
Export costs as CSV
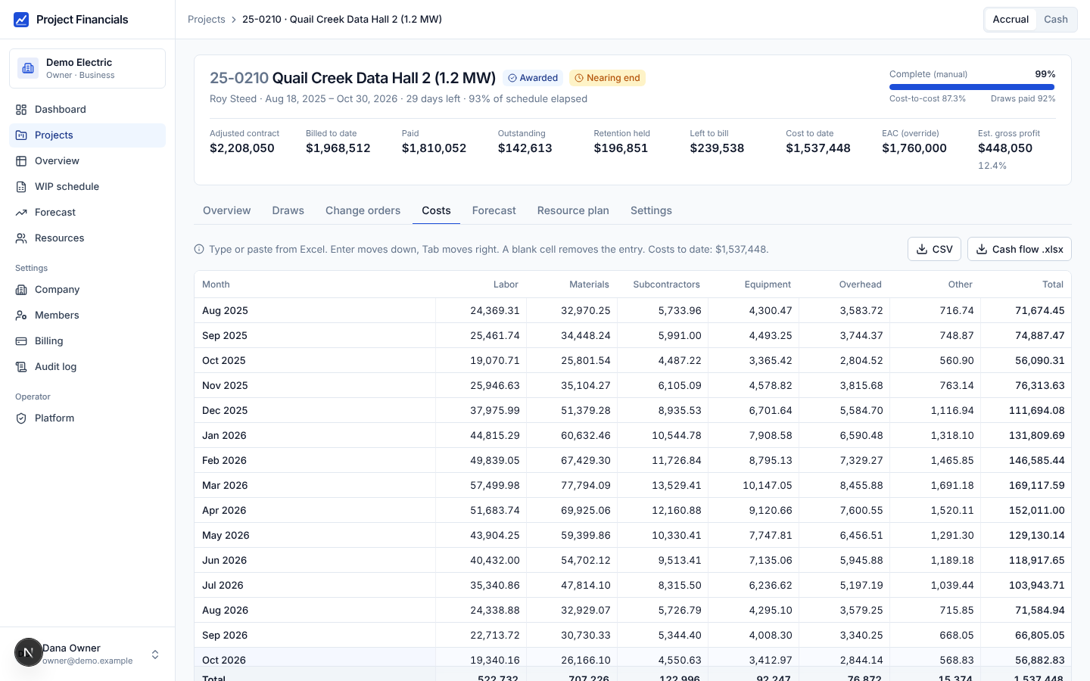[934, 249]
